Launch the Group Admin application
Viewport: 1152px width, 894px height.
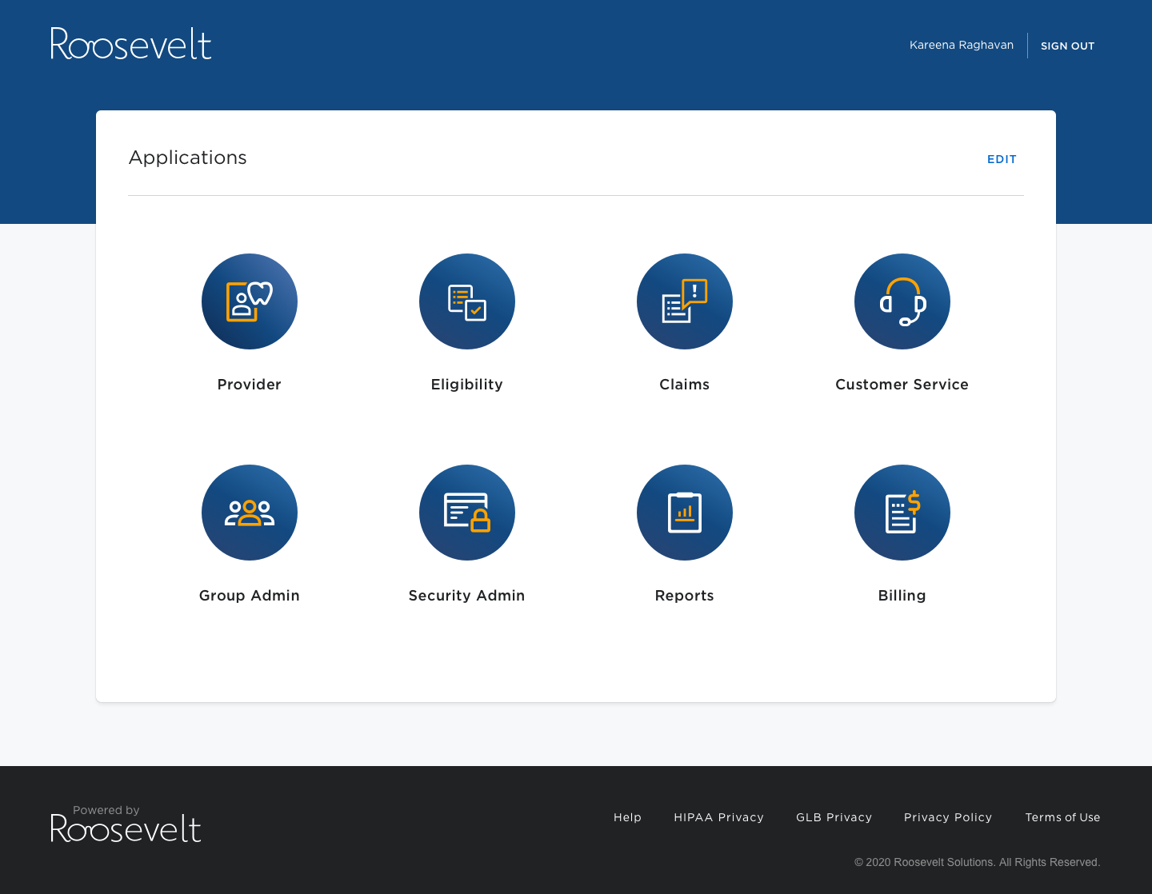coord(249,513)
